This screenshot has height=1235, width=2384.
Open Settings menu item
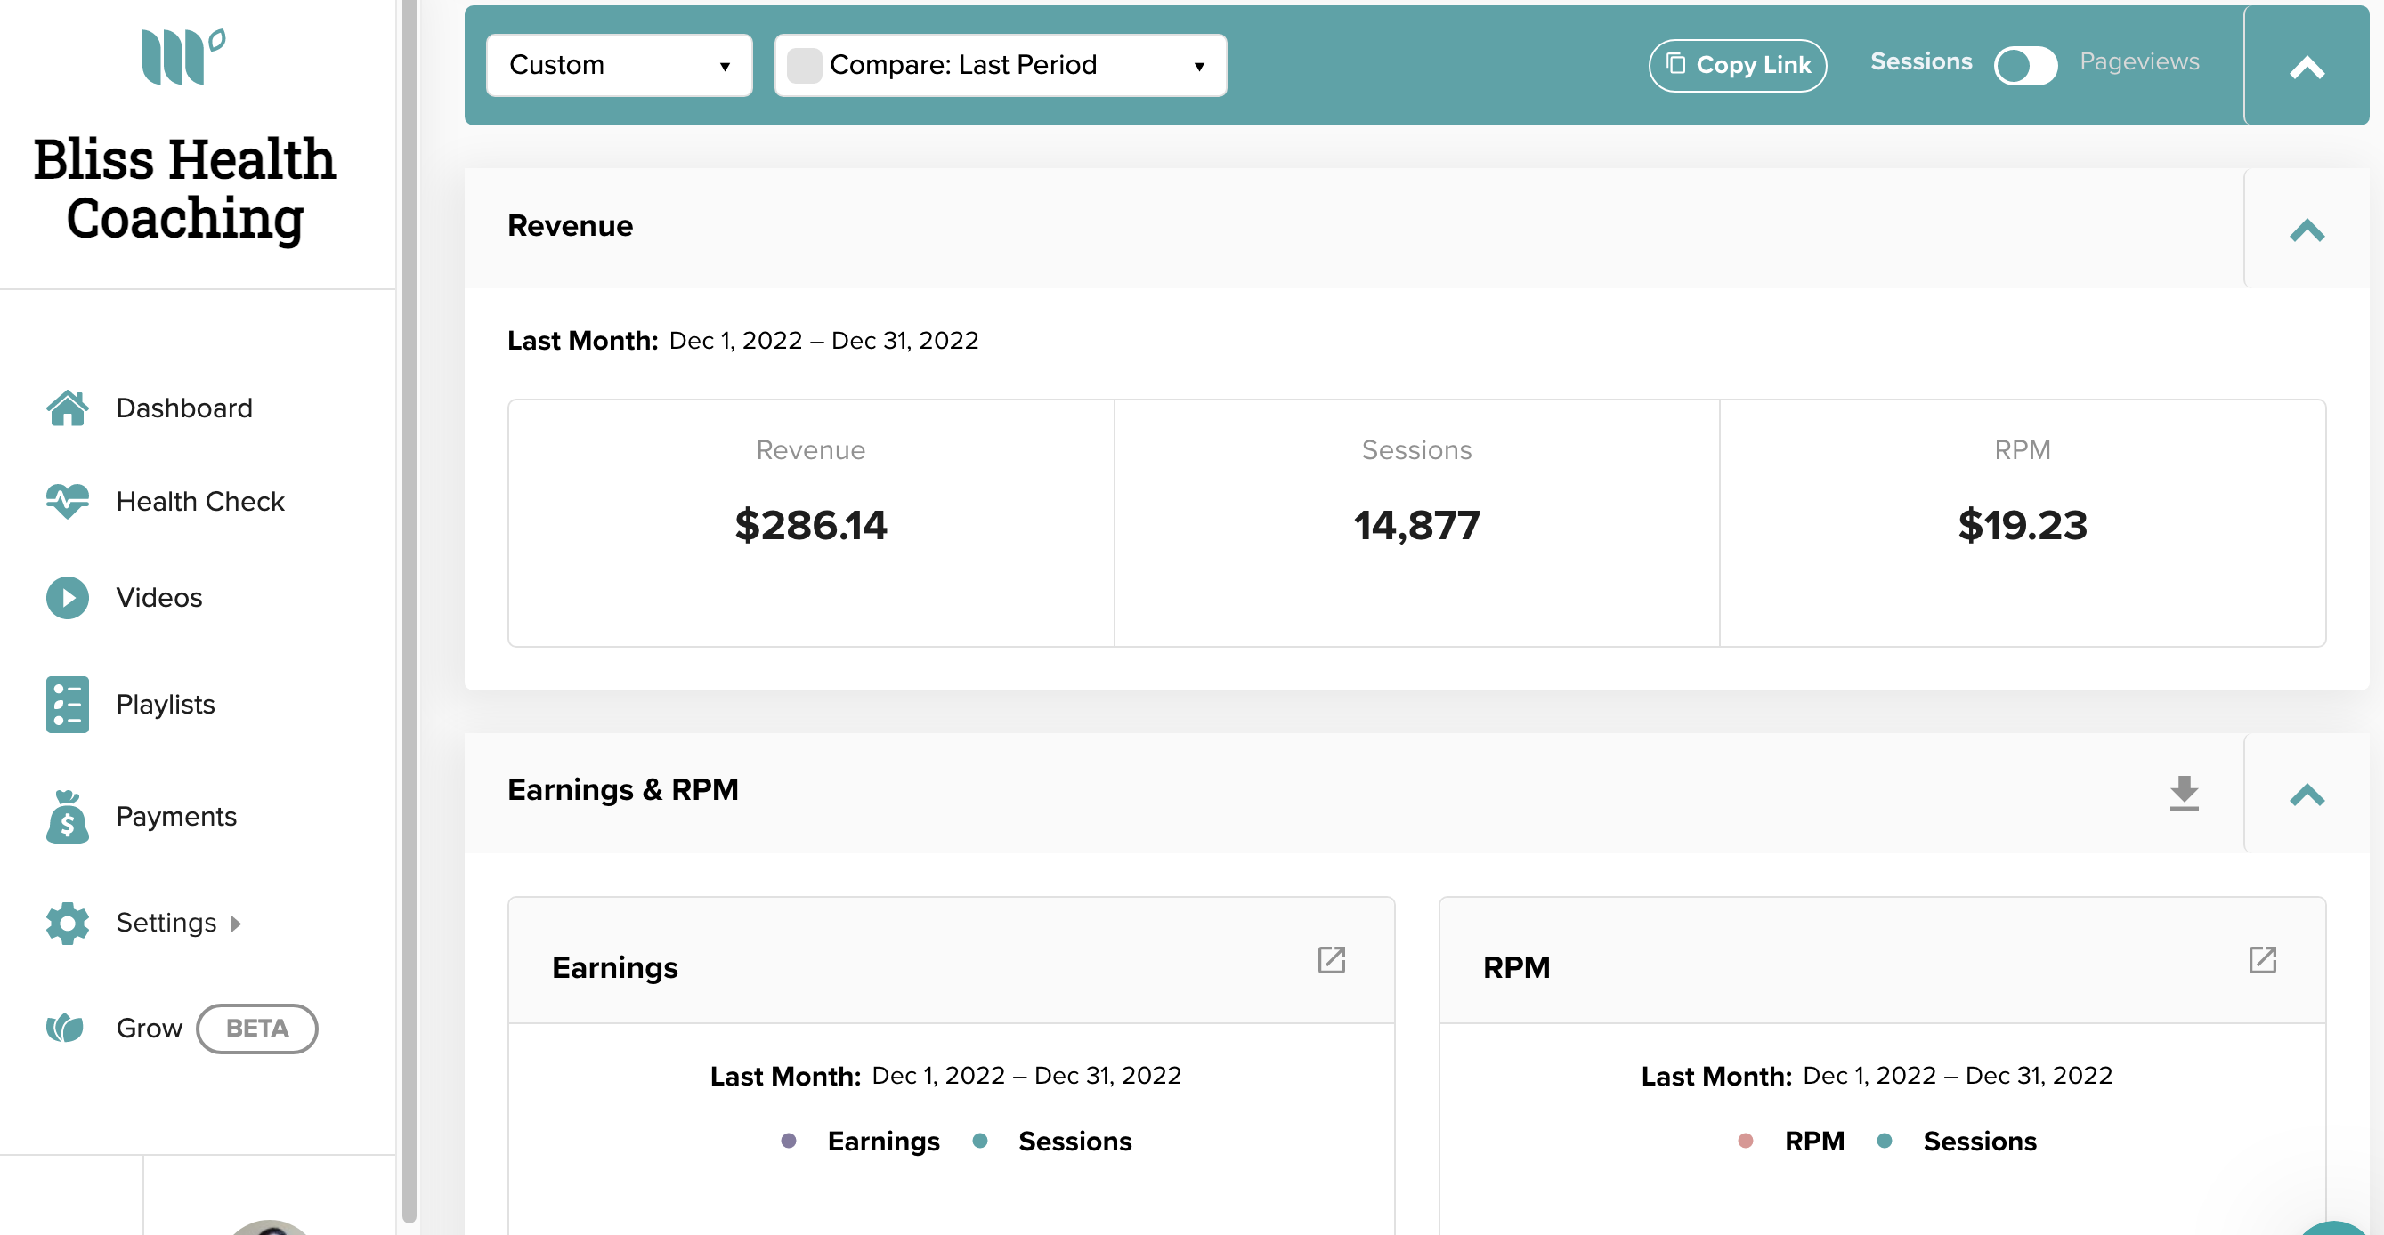166,924
